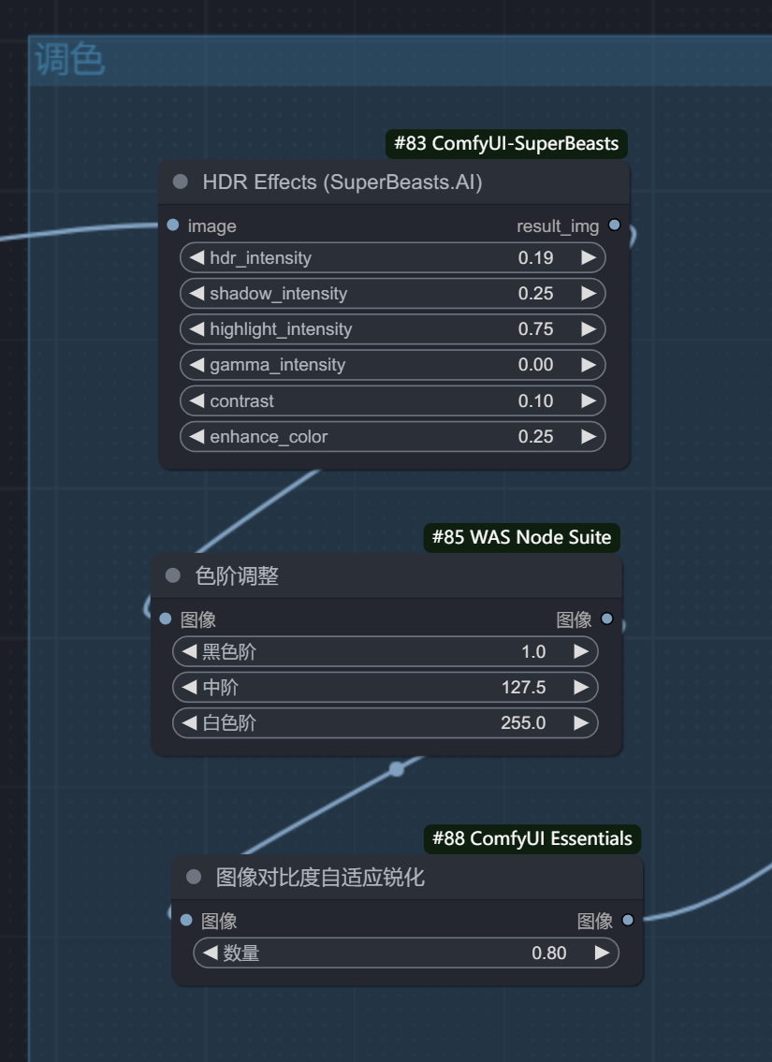Click the shadow_intensity value slider
Viewport: 772px width, 1062px height.
tap(393, 293)
